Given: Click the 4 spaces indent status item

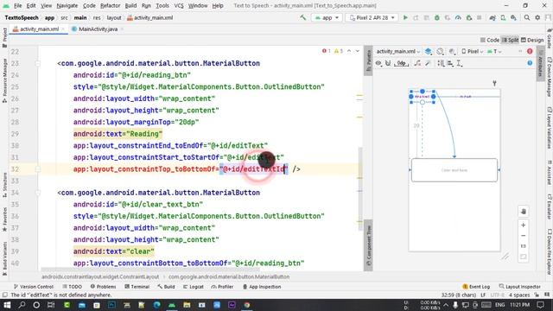Looking at the screenshot, I should pyautogui.click(x=519, y=295).
